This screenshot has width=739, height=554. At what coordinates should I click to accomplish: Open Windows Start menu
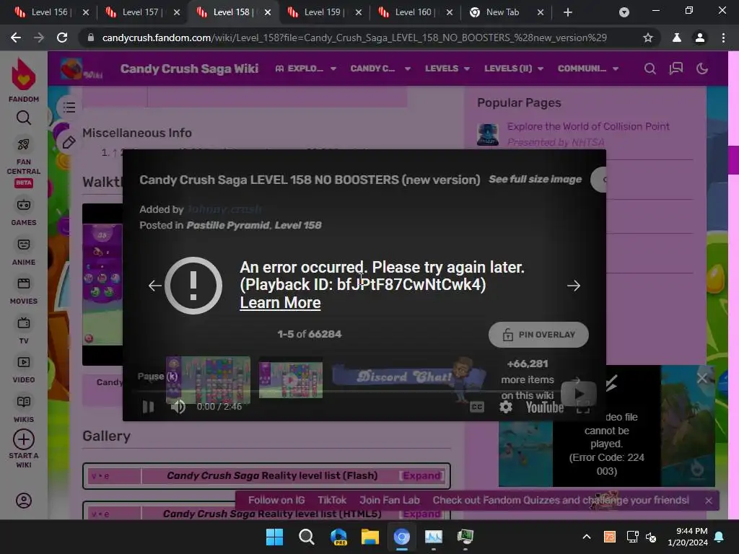(274, 537)
